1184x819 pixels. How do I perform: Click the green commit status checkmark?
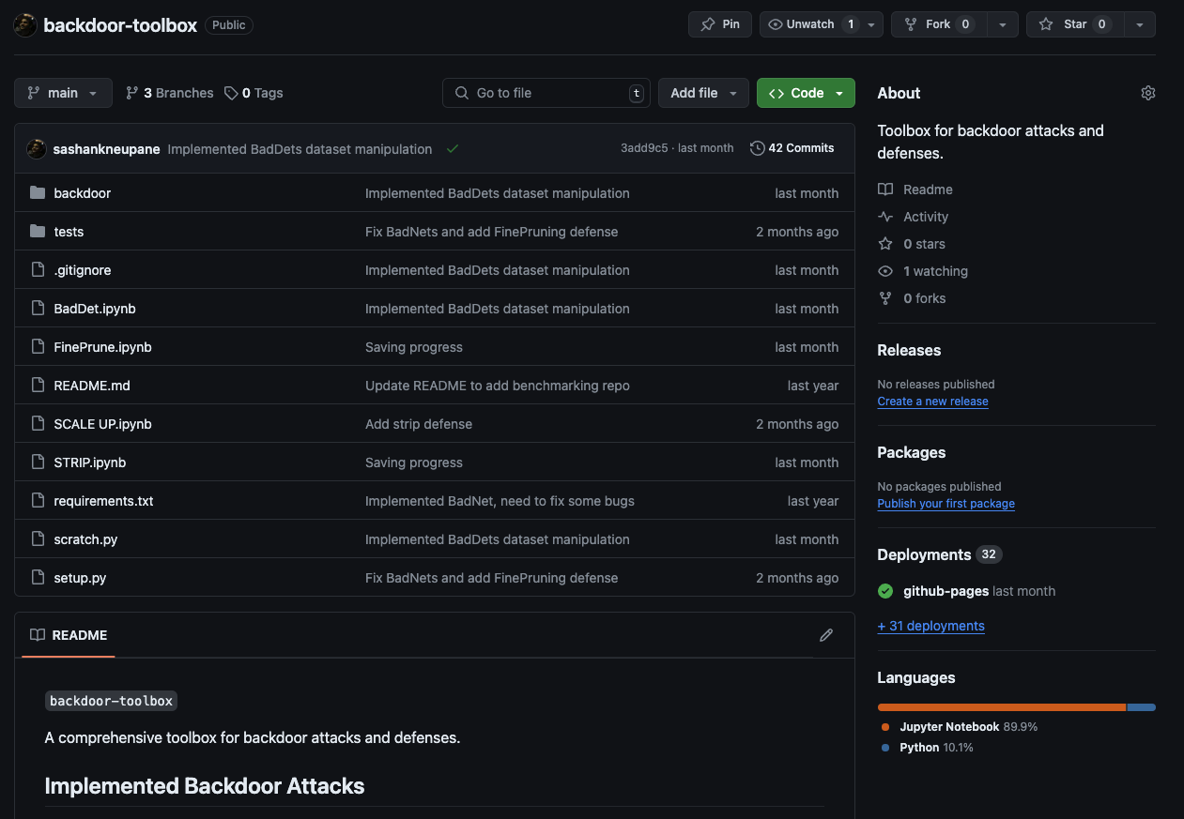pos(453,148)
